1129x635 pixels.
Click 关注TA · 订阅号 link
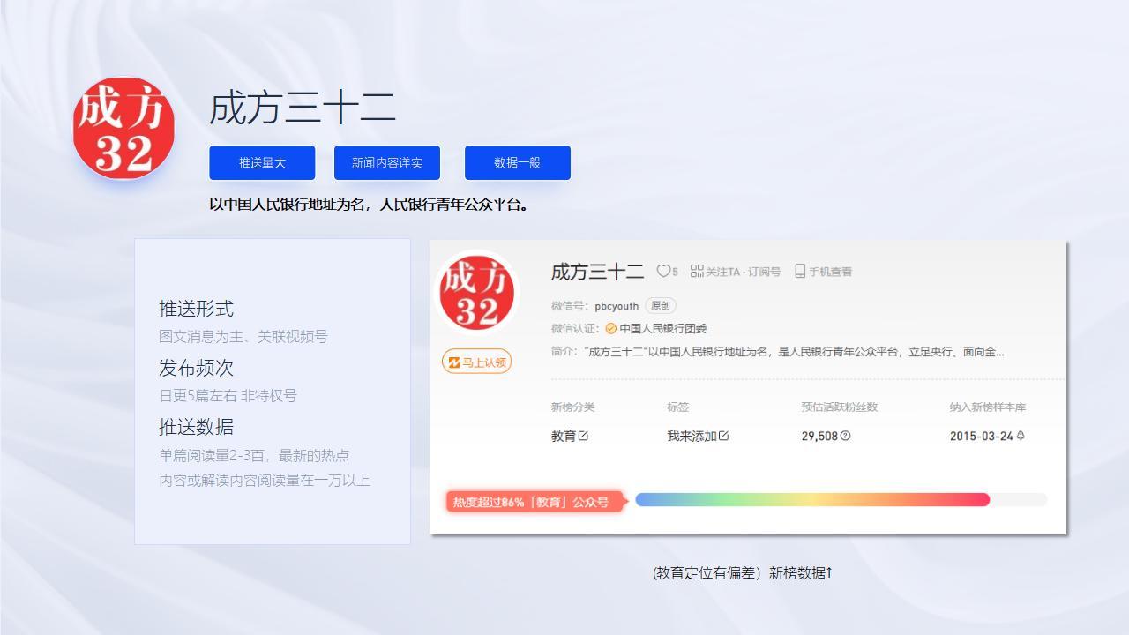click(x=743, y=272)
